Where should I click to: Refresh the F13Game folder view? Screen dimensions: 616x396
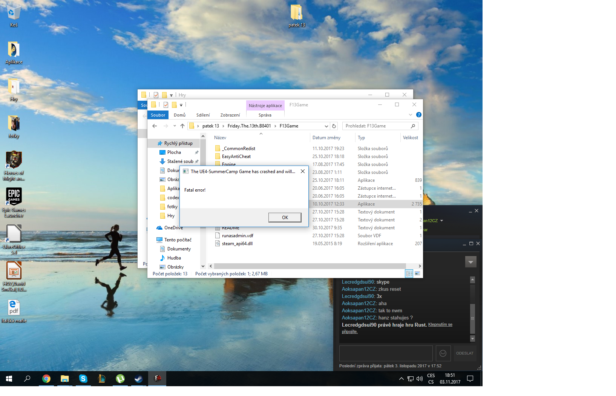click(x=334, y=126)
